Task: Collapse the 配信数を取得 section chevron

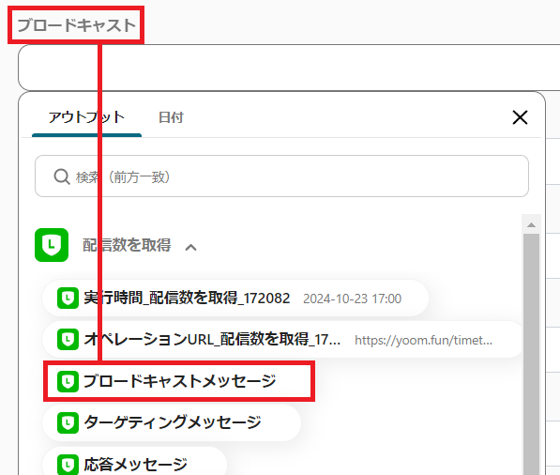Action: coord(191,247)
